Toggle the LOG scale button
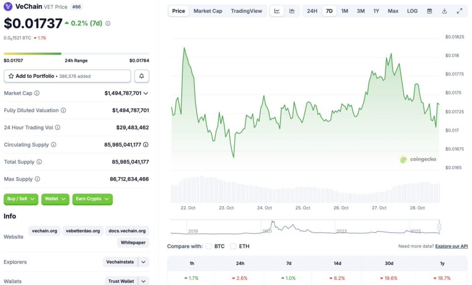The width and height of the screenshot is (472, 285). 412,11
